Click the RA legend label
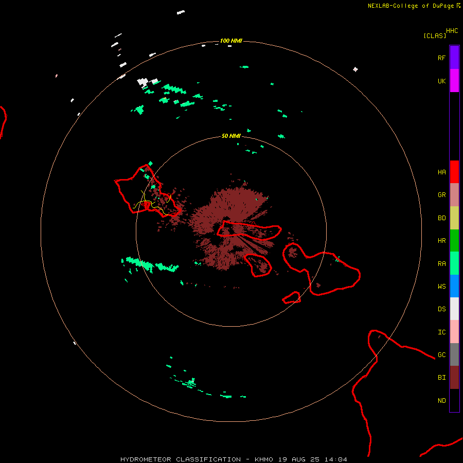Viewport: 463px width, 463px height. pyautogui.click(x=441, y=264)
